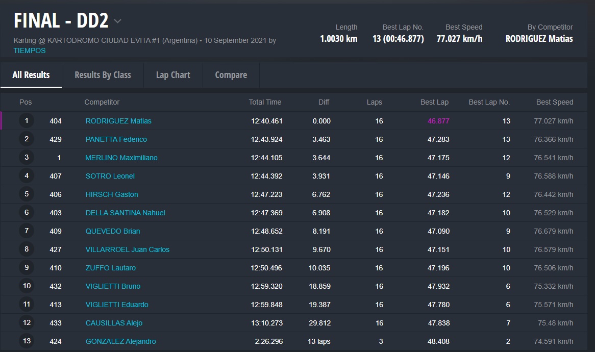Open RODRIGUEZ Matias competitor link
Image resolution: width=595 pixels, height=352 pixels.
[118, 121]
